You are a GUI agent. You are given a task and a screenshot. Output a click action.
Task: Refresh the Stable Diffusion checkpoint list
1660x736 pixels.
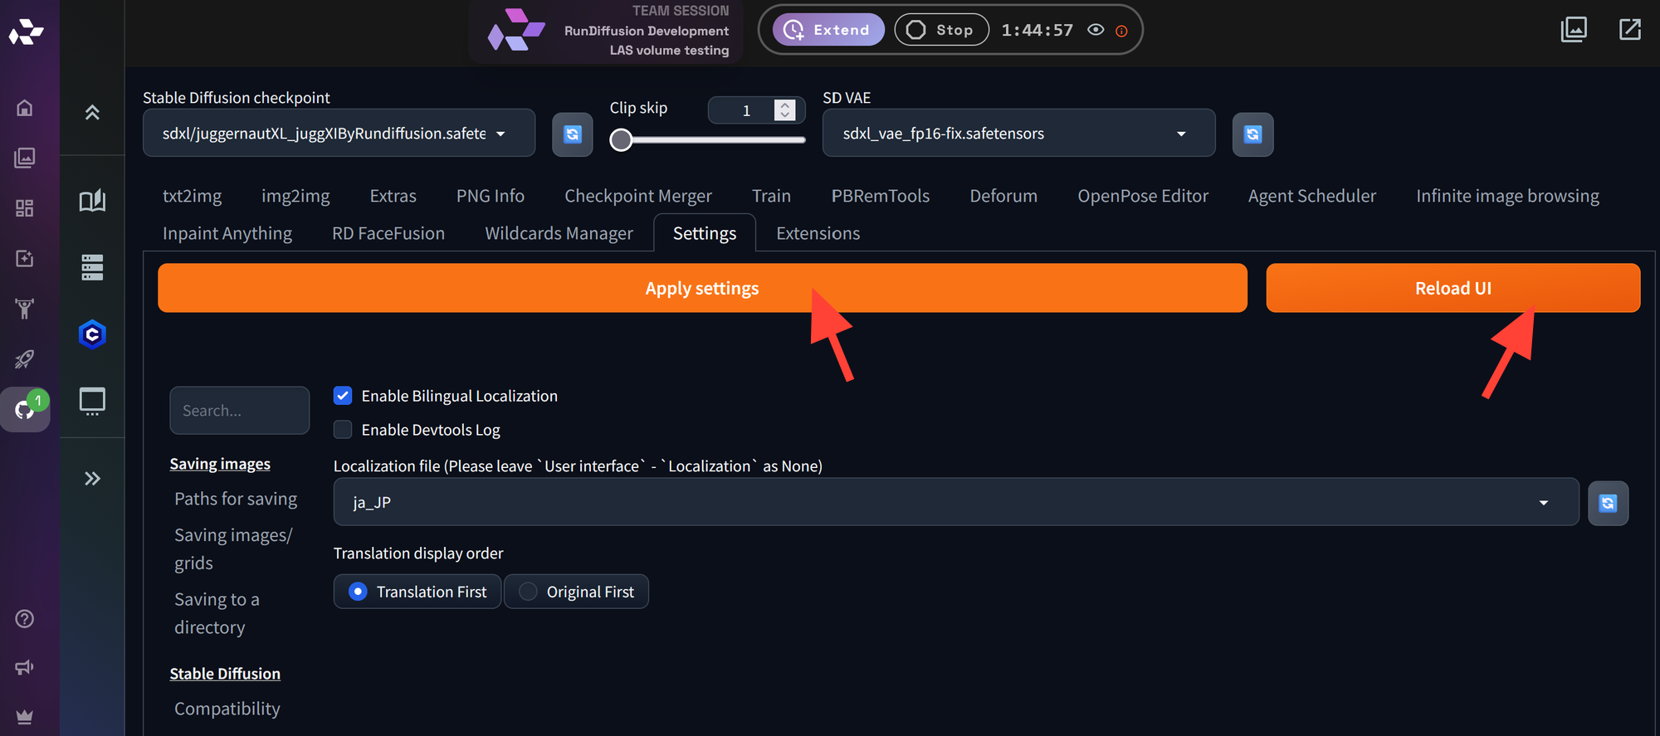(x=573, y=134)
